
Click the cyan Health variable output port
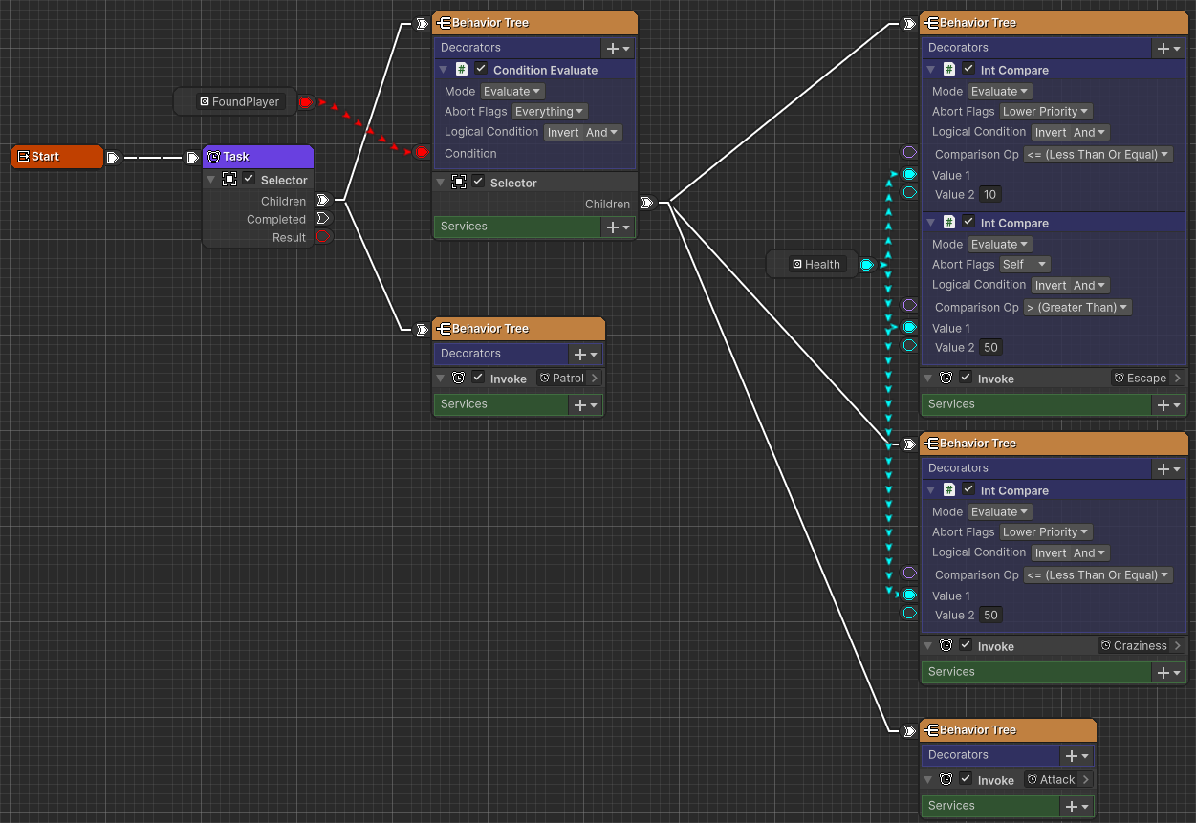click(866, 265)
